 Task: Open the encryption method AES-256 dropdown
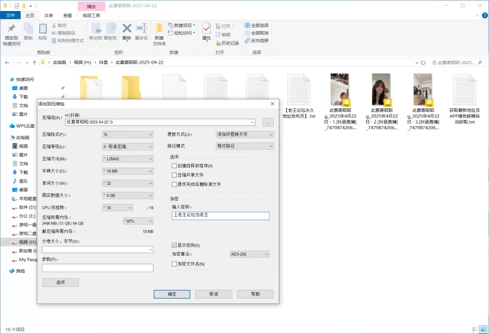249,254
